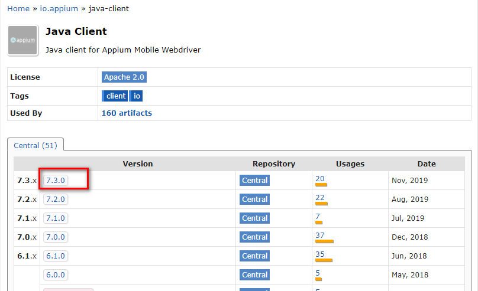Viewport: 478px width, 291px height.
Task: Select the client tag
Action: click(x=115, y=96)
